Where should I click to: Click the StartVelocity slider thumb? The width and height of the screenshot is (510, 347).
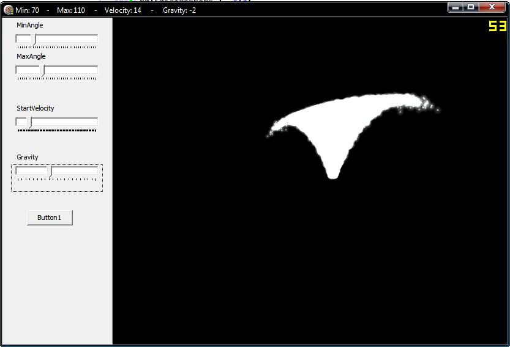(29, 122)
